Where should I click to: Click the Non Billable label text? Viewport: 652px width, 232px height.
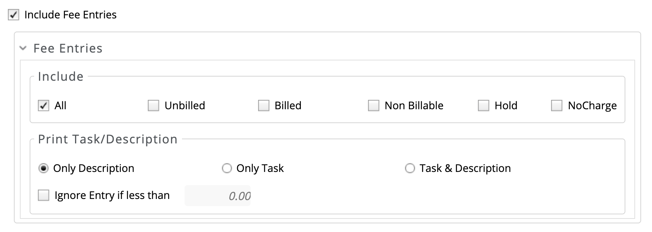pos(414,105)
